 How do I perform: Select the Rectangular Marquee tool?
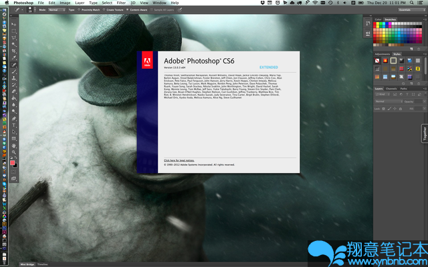click(x=13, y=31)
